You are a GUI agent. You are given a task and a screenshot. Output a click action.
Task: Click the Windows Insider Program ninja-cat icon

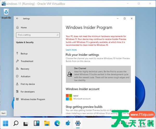click(x=17, y=99)
